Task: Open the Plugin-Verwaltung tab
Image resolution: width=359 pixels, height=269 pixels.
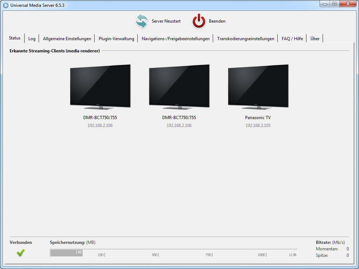Action: [x=116, y=39]
